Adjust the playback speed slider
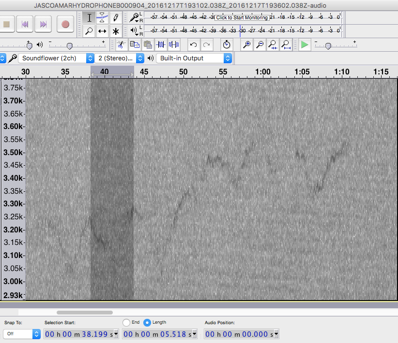This screenshot has height=343, width=398. [x=328, y=46]
